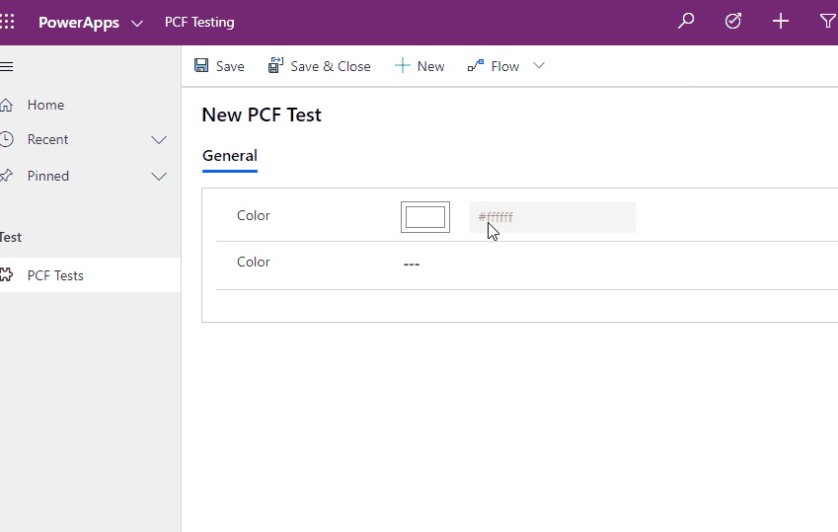Image resolution: width=838 pixels, height=532 pixels.
Task: Open the task flow checkmark icon
Action: point(732,22)
